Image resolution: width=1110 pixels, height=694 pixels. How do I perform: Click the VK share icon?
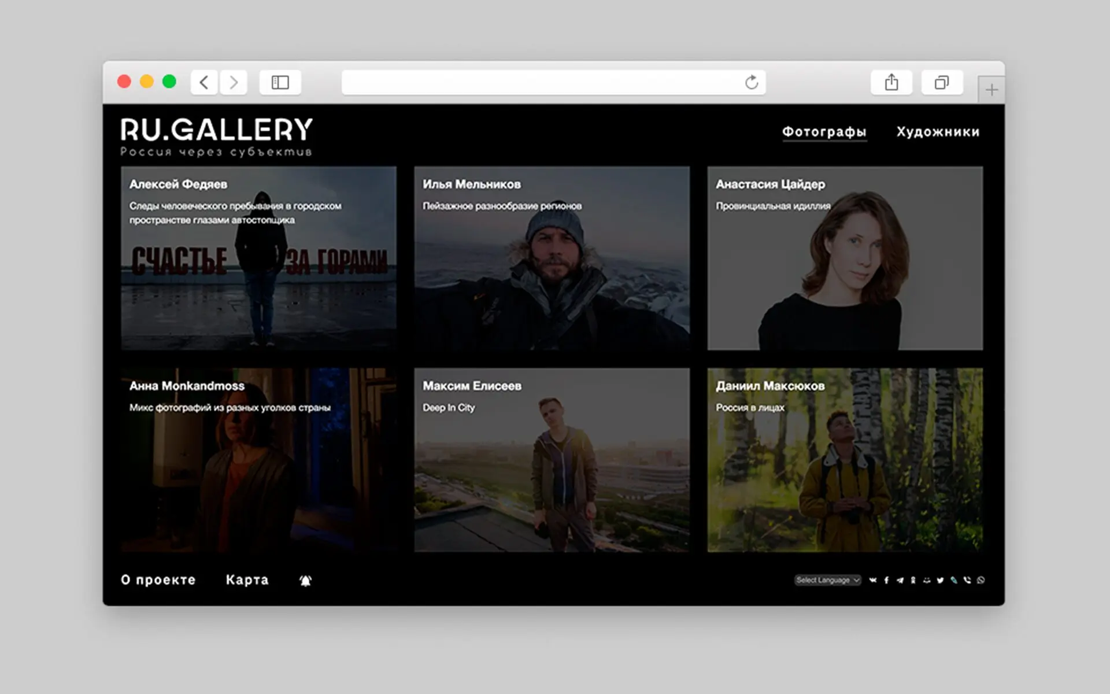coord(873,580)
